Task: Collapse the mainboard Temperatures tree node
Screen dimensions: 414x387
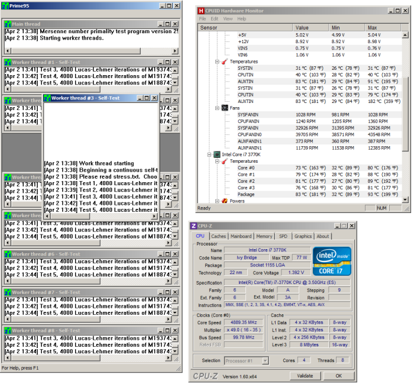Action: [217, 62]
